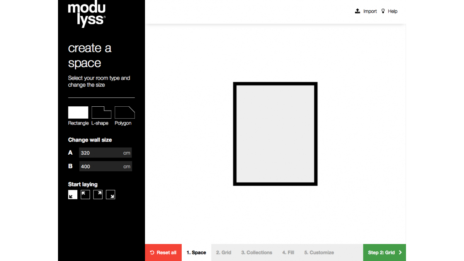Open the 2. Grid tab
The width and height of the screenshot is (464, 261).
coord(223,252)
